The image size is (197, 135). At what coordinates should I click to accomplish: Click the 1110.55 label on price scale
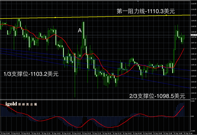pos(193,4)
